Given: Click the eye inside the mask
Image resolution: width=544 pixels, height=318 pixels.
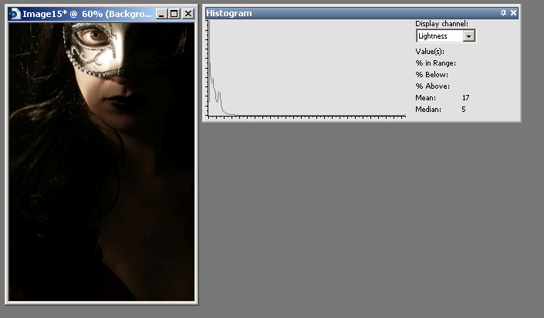Looking at the screenshot, I should coord(95,34).
